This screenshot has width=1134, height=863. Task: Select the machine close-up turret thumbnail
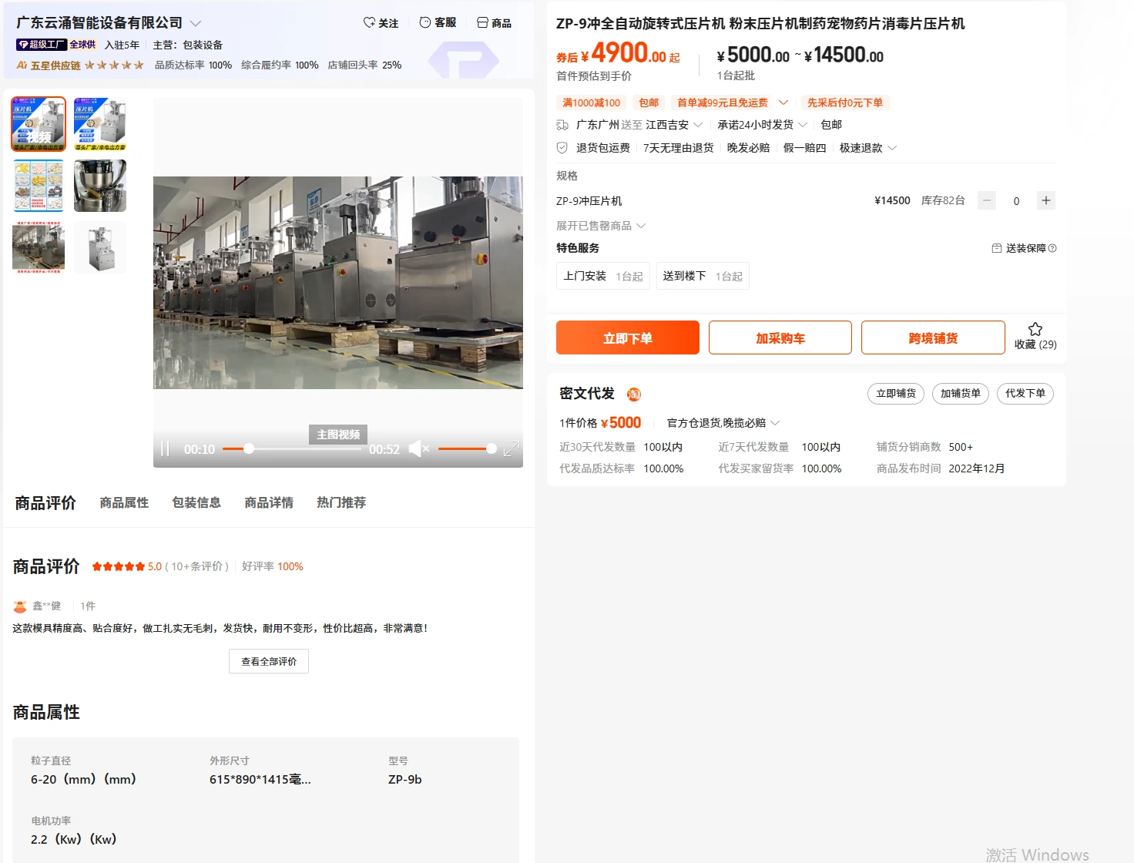(x=100, y=186)
